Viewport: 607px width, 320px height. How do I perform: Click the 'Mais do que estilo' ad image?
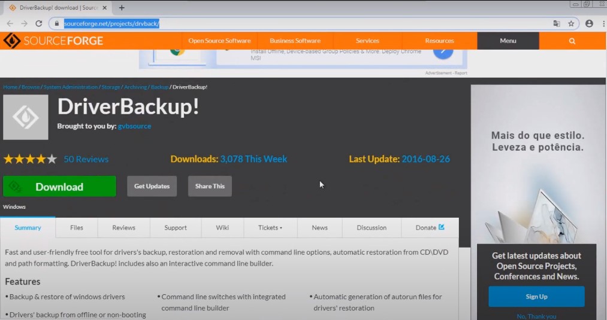(x=538, y=164)
